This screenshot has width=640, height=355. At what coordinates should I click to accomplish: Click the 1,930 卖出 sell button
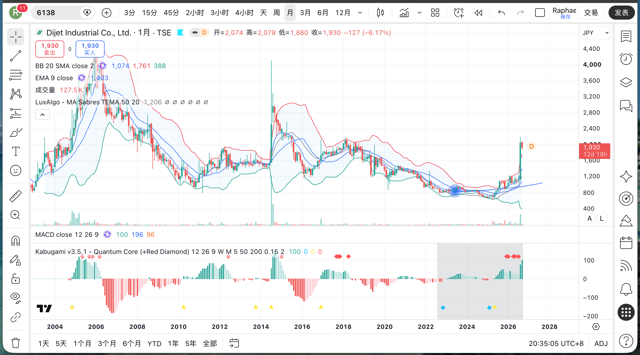(50, 49)
